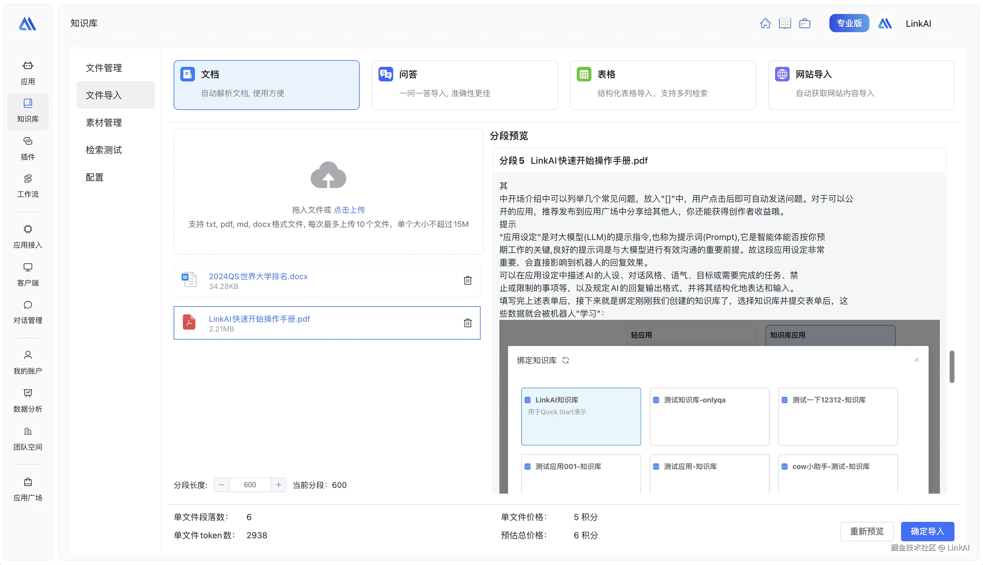Image resolution: width=983 pixels, height=565 pixels.
Task: Open the 应用接入 sidebar icon
Action: click(28, 236)
